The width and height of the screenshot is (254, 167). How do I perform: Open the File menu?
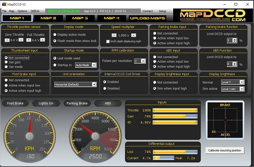pos(4,11)
